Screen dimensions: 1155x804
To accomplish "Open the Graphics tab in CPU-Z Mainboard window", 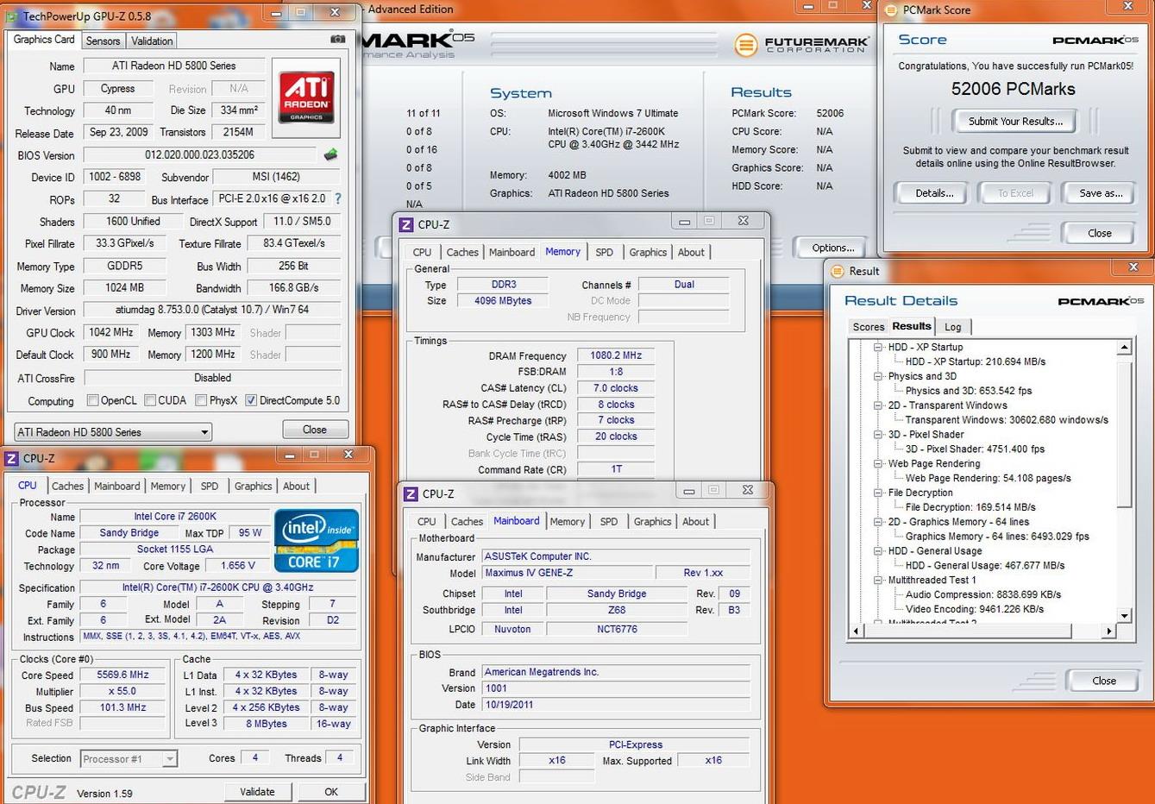I will (x=652, y=521).
